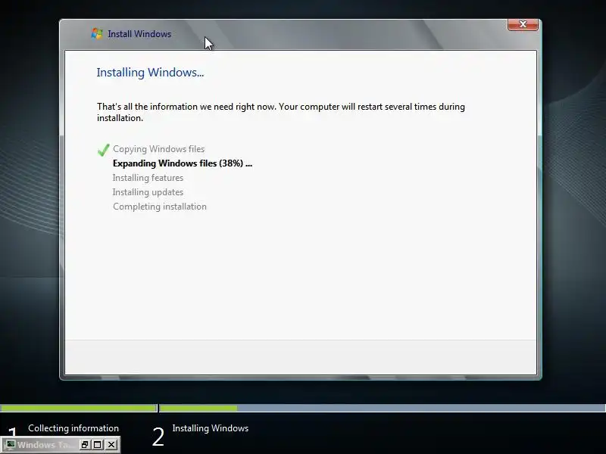Click the Collecting information progress bar
606x454 pixels.
click(79, 408)
